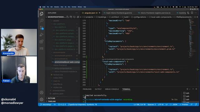Viewport: 200px width, 112px height.
Task: Click sync changes icon in status bar
Action: point(55,105)
